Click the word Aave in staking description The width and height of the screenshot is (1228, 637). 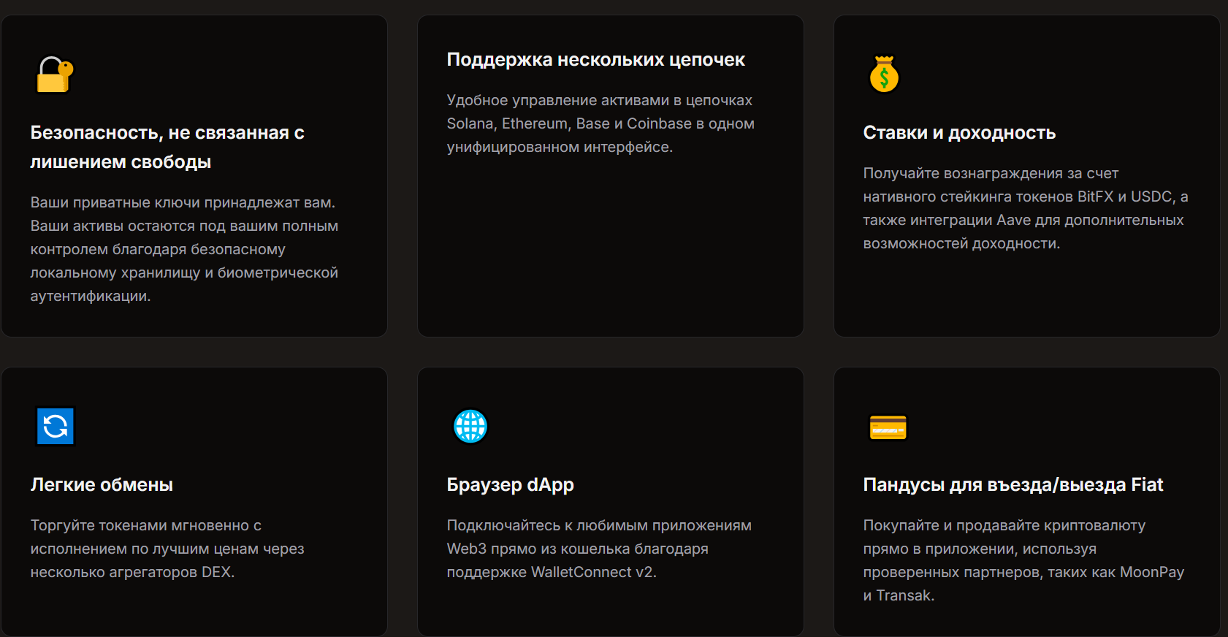coord(1013,220)
